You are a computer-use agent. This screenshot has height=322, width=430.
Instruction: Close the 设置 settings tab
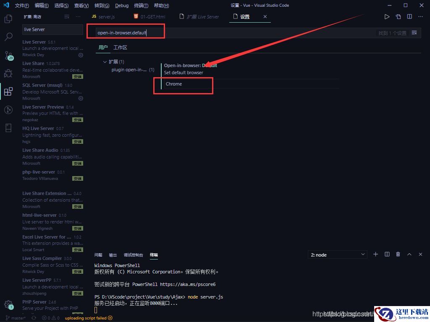265,17
